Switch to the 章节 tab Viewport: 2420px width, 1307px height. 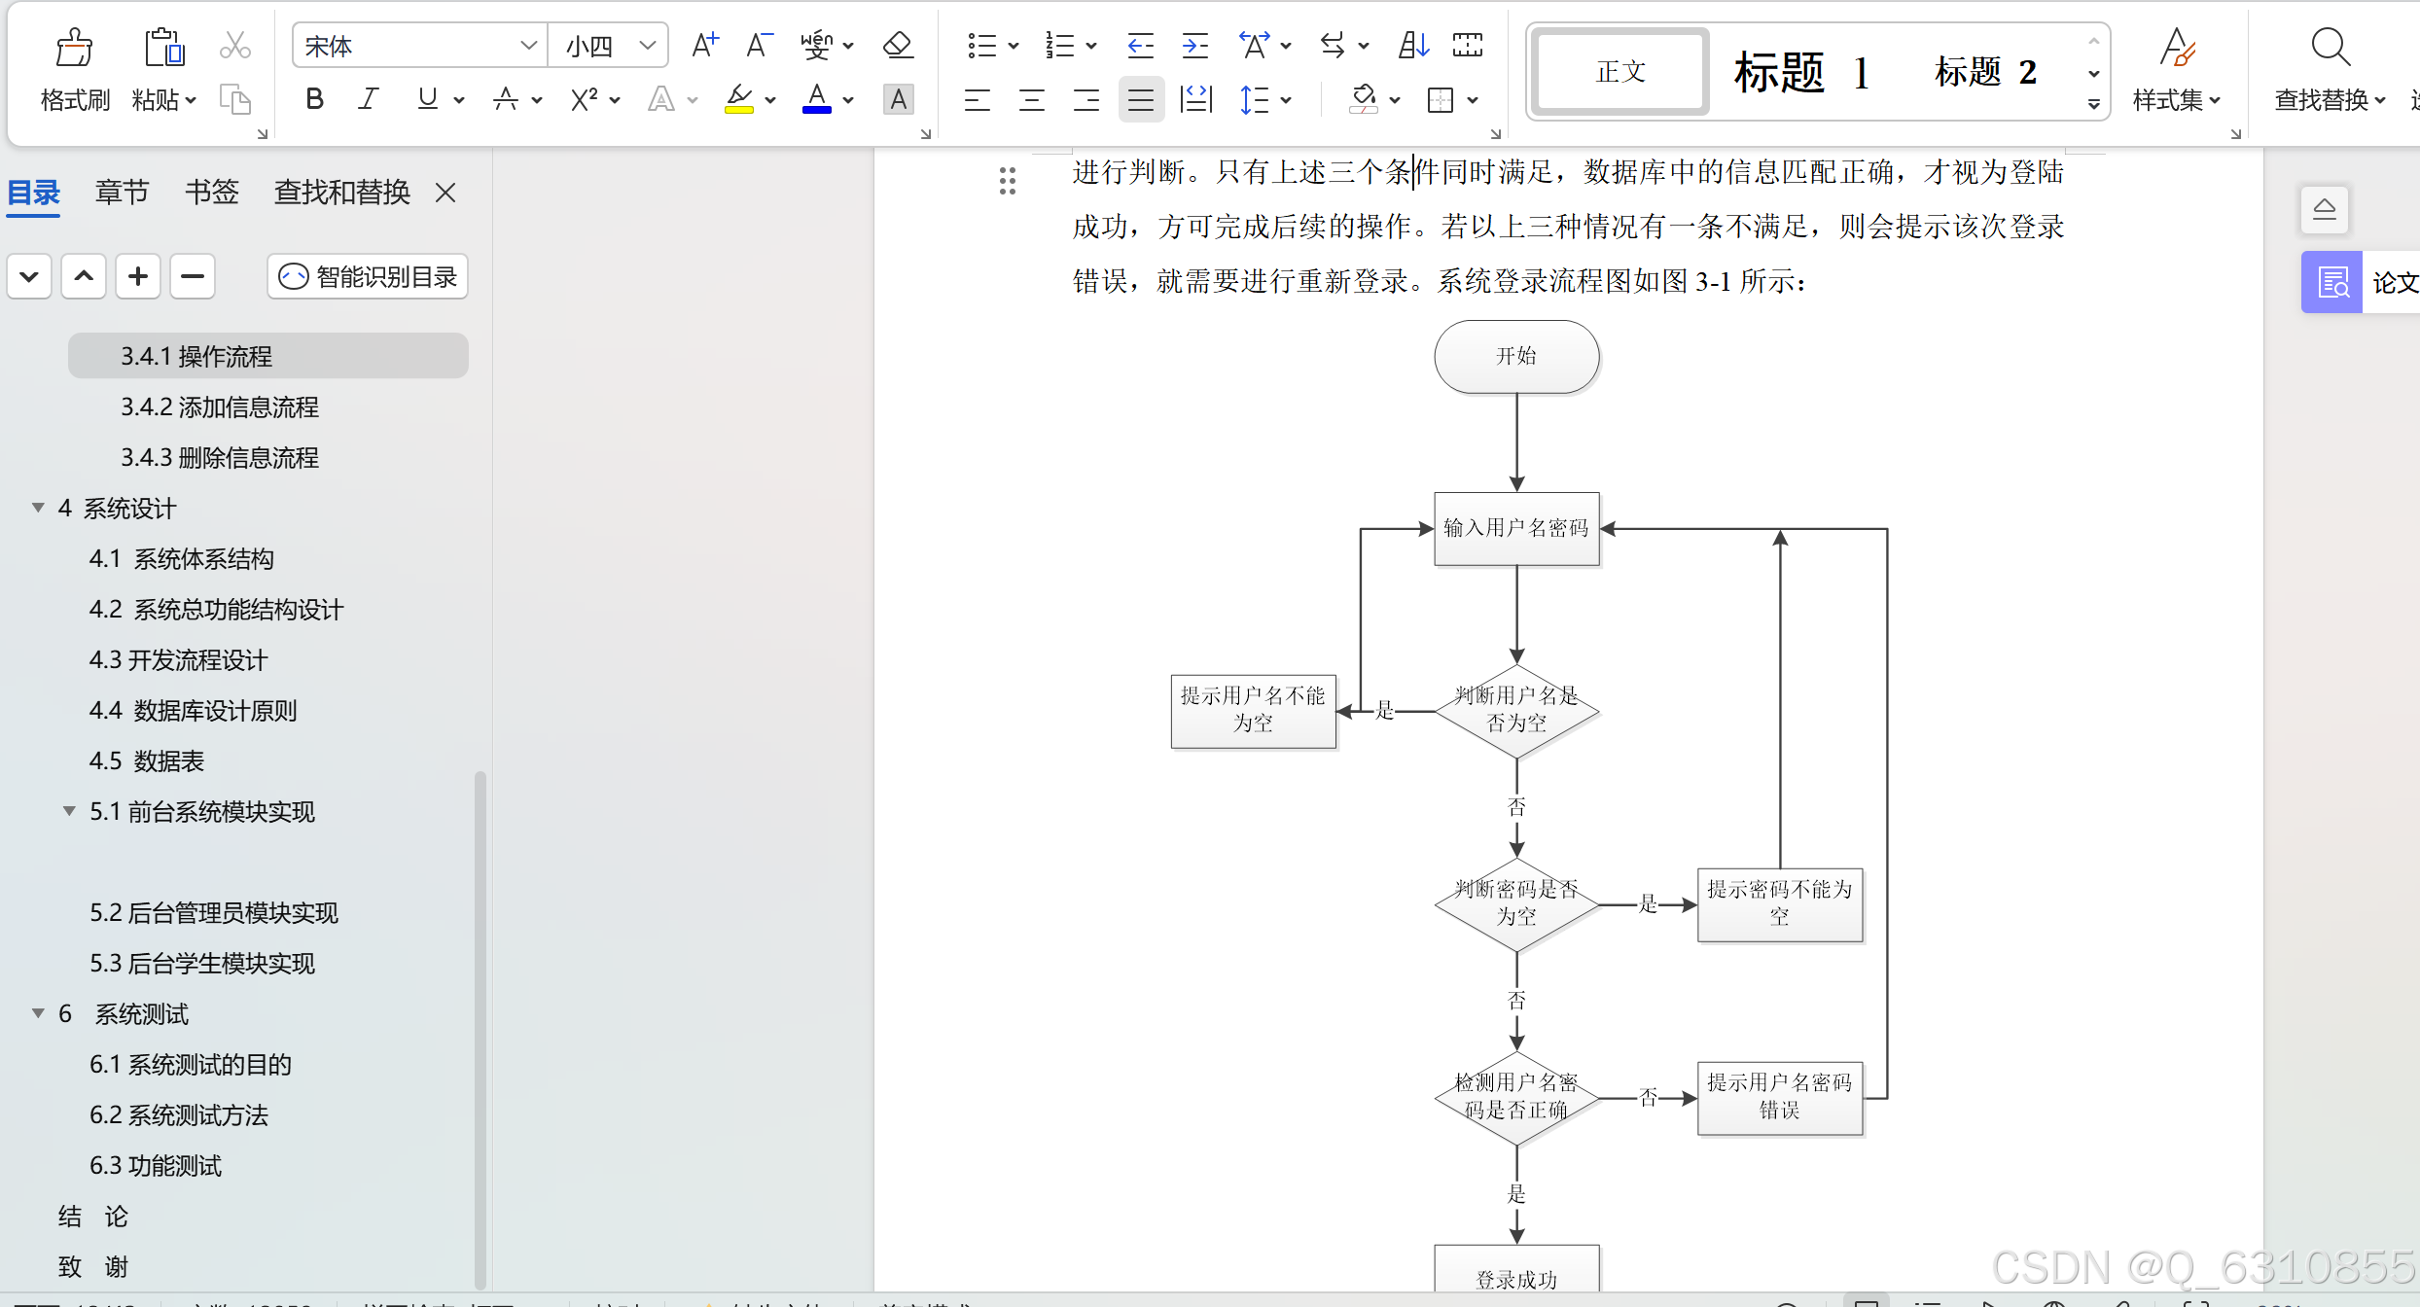122,192
